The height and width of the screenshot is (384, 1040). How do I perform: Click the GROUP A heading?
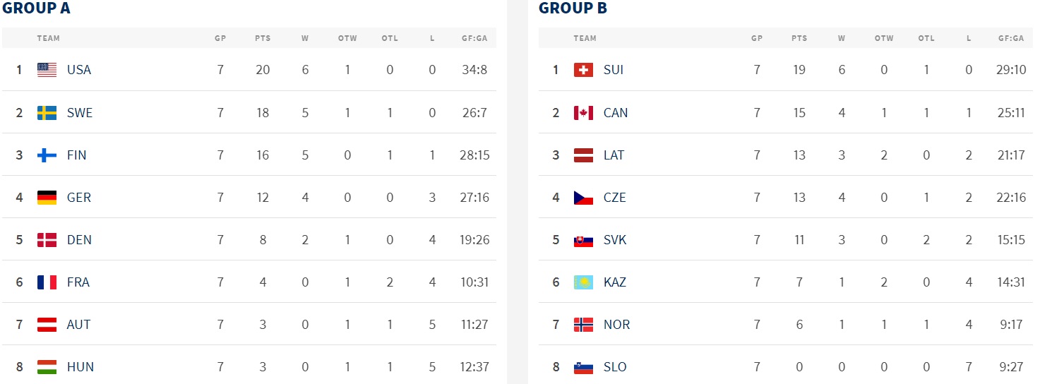[x=35, y=8]
